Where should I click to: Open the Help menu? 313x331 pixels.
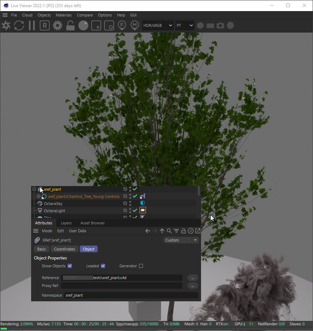(121, 15)
